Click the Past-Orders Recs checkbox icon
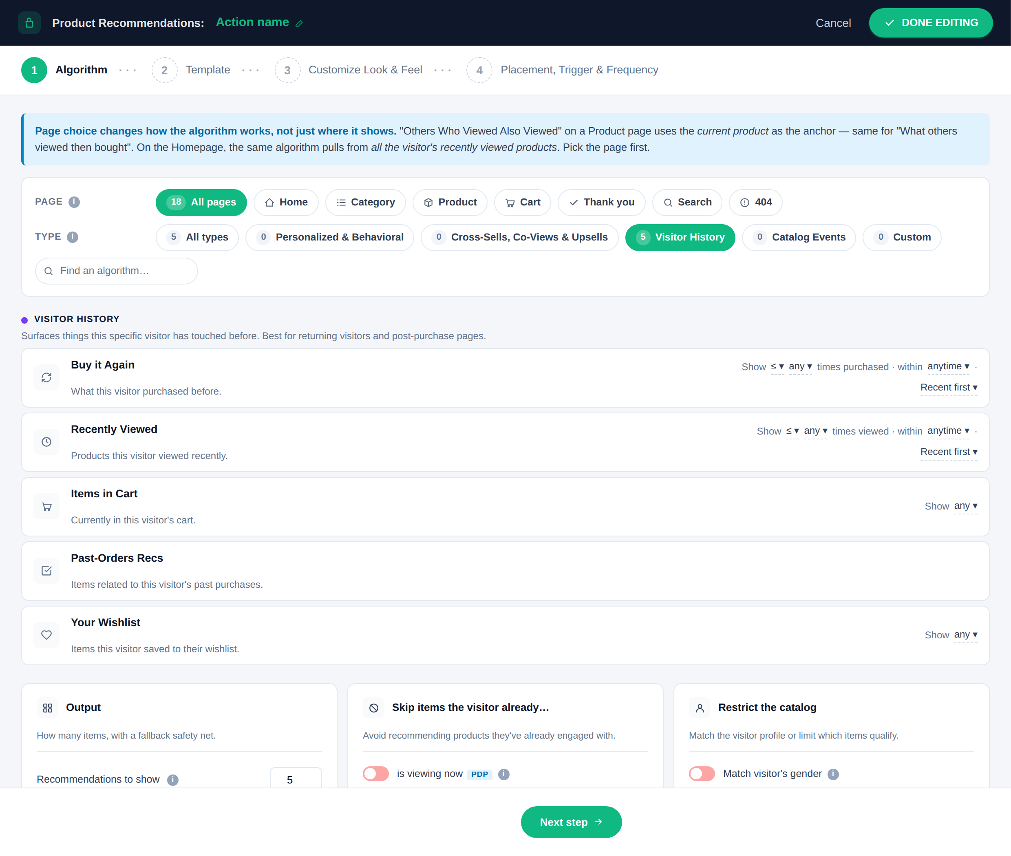The height and width of the screenshot is (856, 1011). (x=46, y=571)
